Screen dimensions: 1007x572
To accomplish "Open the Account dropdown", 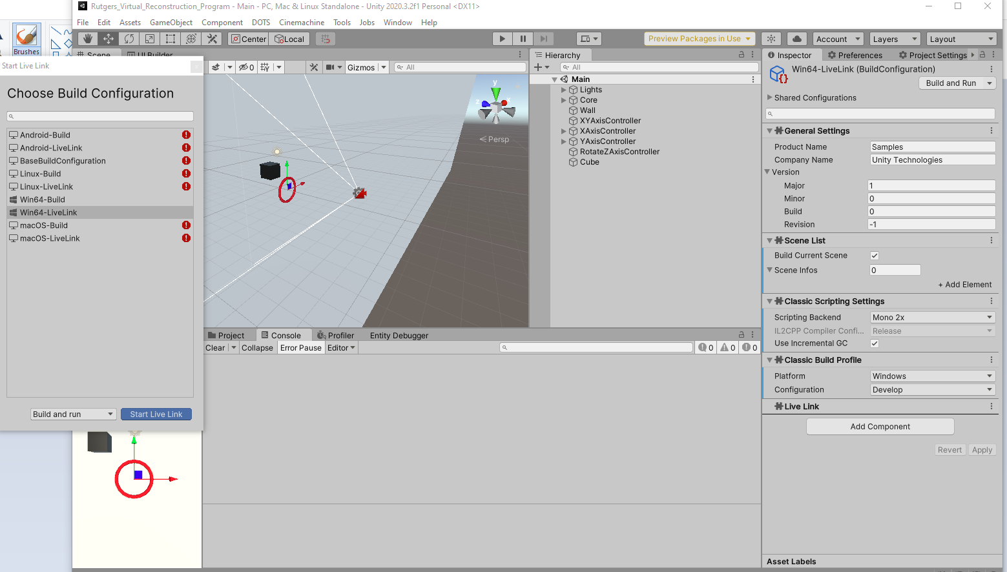I will (838, 39).
